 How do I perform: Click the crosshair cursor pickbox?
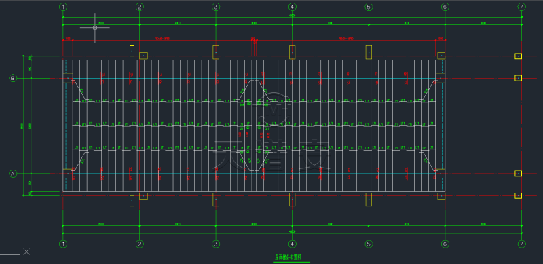[95, 28]
